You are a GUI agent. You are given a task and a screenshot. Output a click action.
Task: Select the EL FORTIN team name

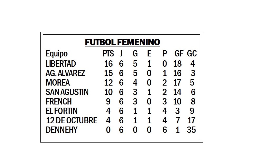[62, 111]
